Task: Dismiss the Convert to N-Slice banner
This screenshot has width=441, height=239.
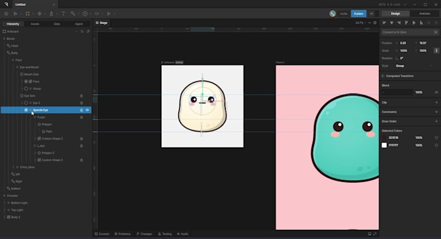Action: click(x=436, y=32)
